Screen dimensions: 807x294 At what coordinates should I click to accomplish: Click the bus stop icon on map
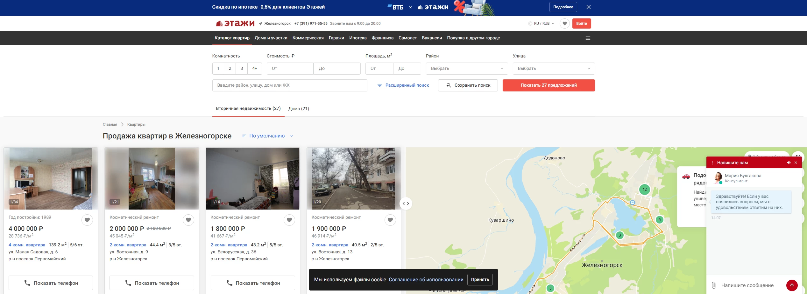coord(633,202)
